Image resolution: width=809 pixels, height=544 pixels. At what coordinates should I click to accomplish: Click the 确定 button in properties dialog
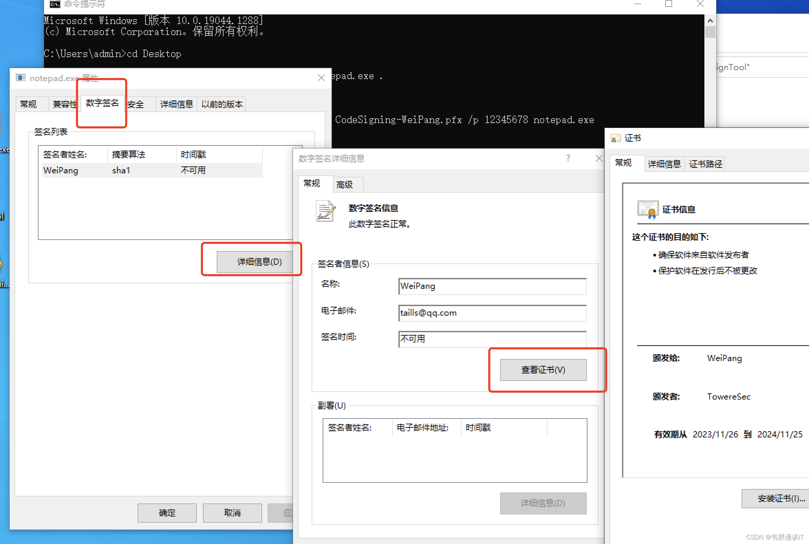point(167,512)
